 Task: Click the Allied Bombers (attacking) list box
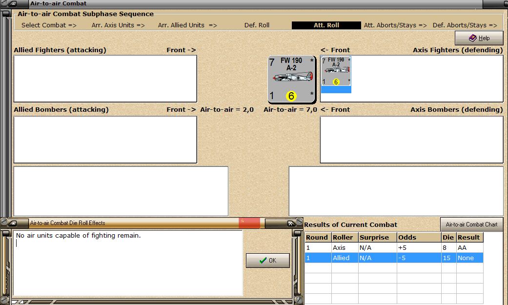pyautogui.click(x=105, y=140)
